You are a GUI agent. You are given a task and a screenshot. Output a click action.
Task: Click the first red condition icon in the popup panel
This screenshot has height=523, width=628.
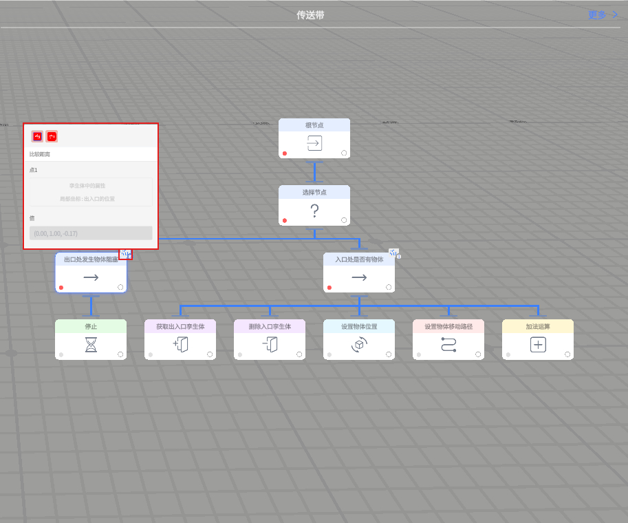coord(37,137)
